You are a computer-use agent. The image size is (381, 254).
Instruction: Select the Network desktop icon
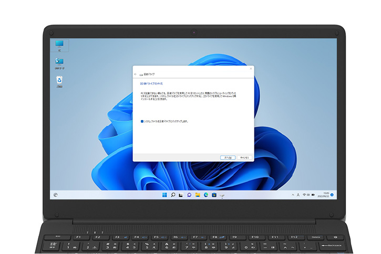(x=59, y=63)
